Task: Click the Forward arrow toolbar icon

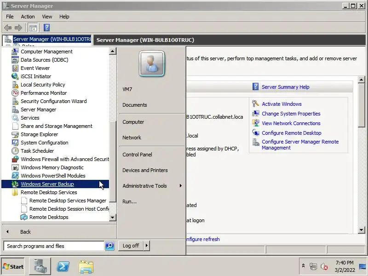Action: pos(18,28)
